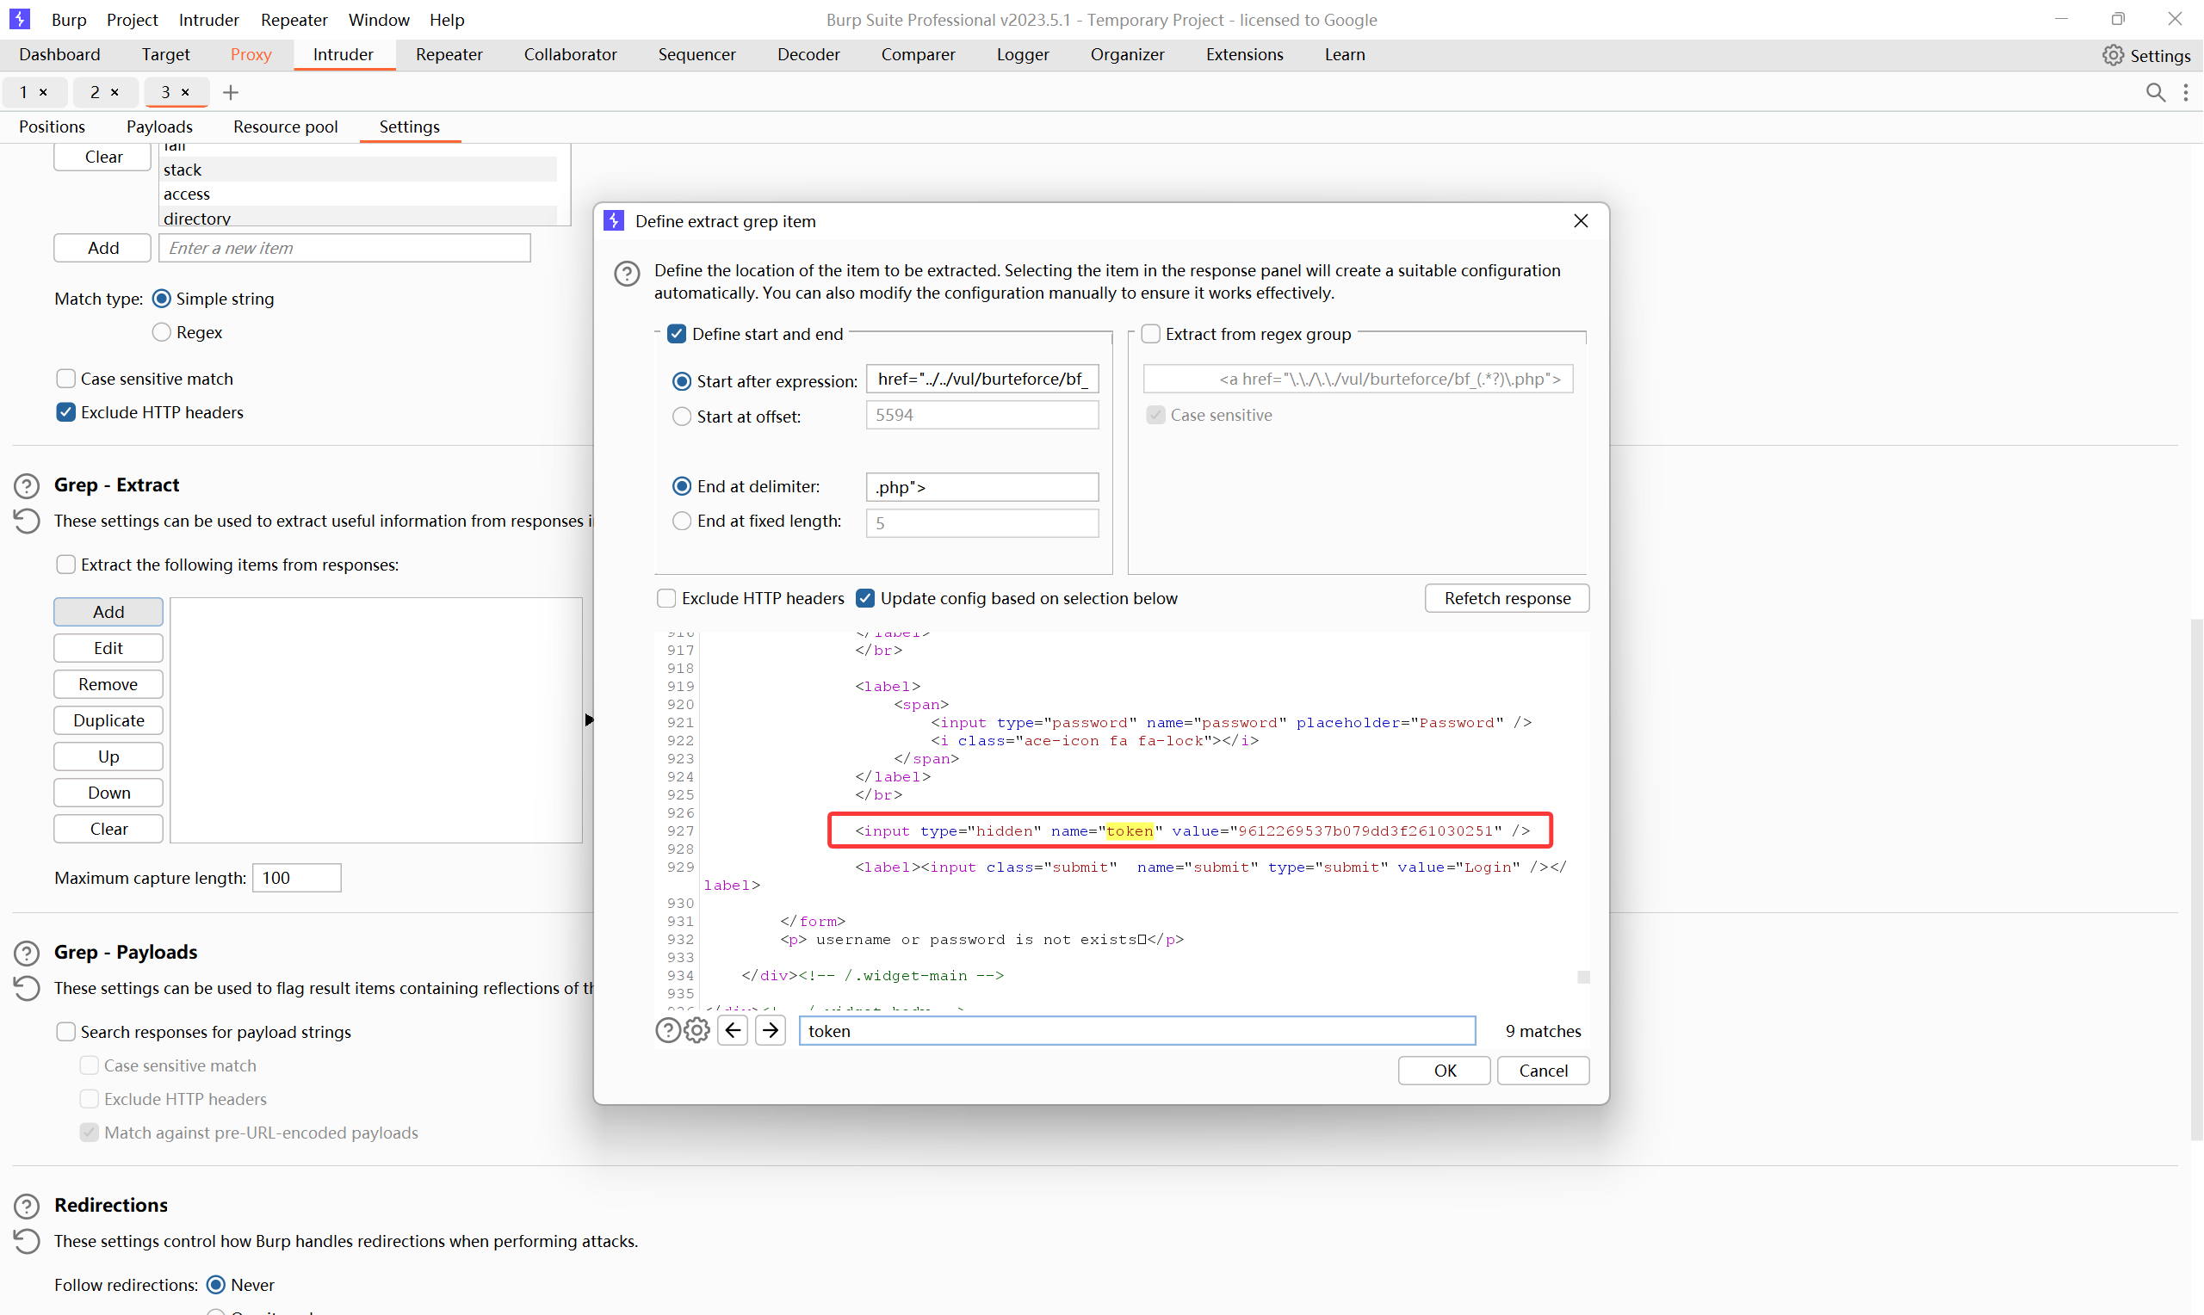The height and width of the screenshot is (1315, 2204).
Task: Select End at fixed length option
Action: pos(682,522)
